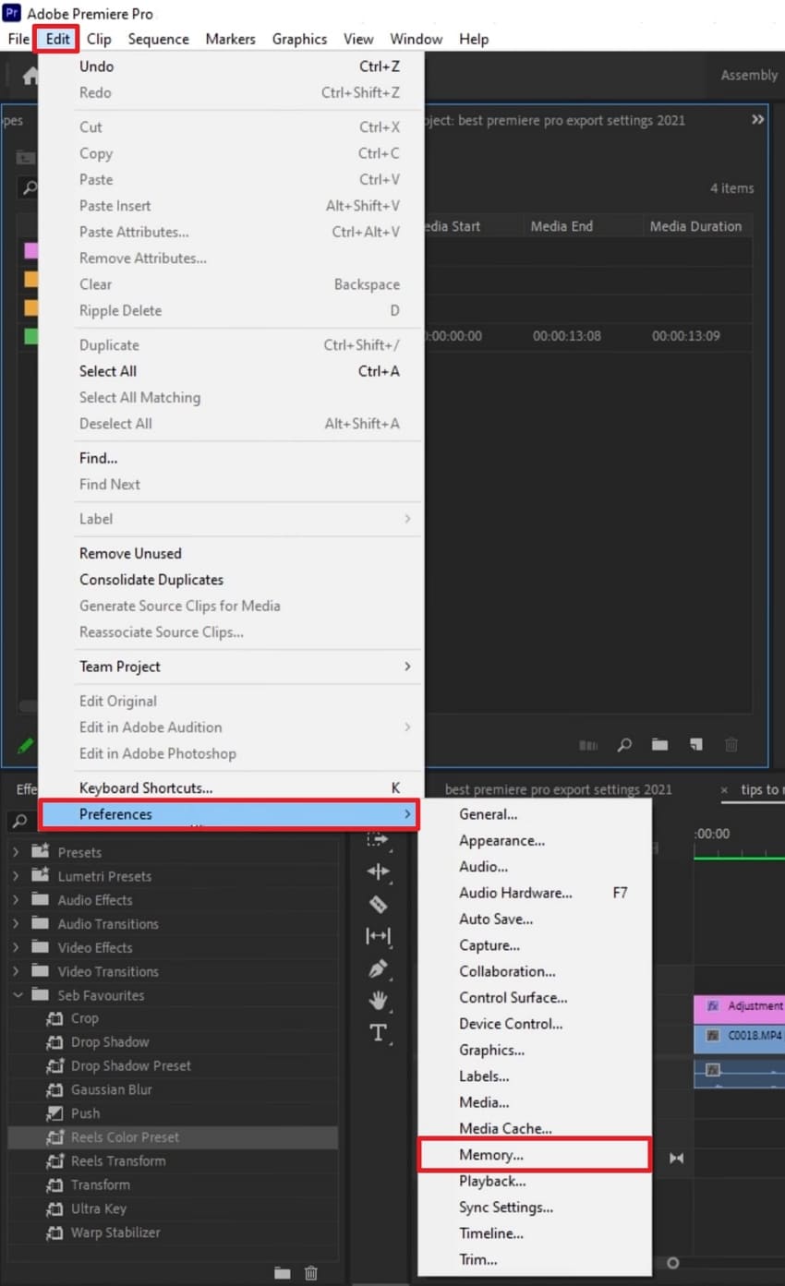The height and width of the screenshot is (1286, 785).
Task: Expand the Video Effects folder
Action: [16, 948]
